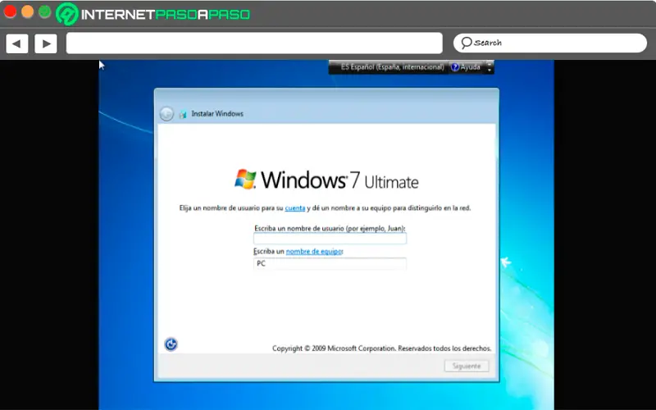Open the Ayuda help button
The width and height of the screenshot is (656, 410).
466,67
